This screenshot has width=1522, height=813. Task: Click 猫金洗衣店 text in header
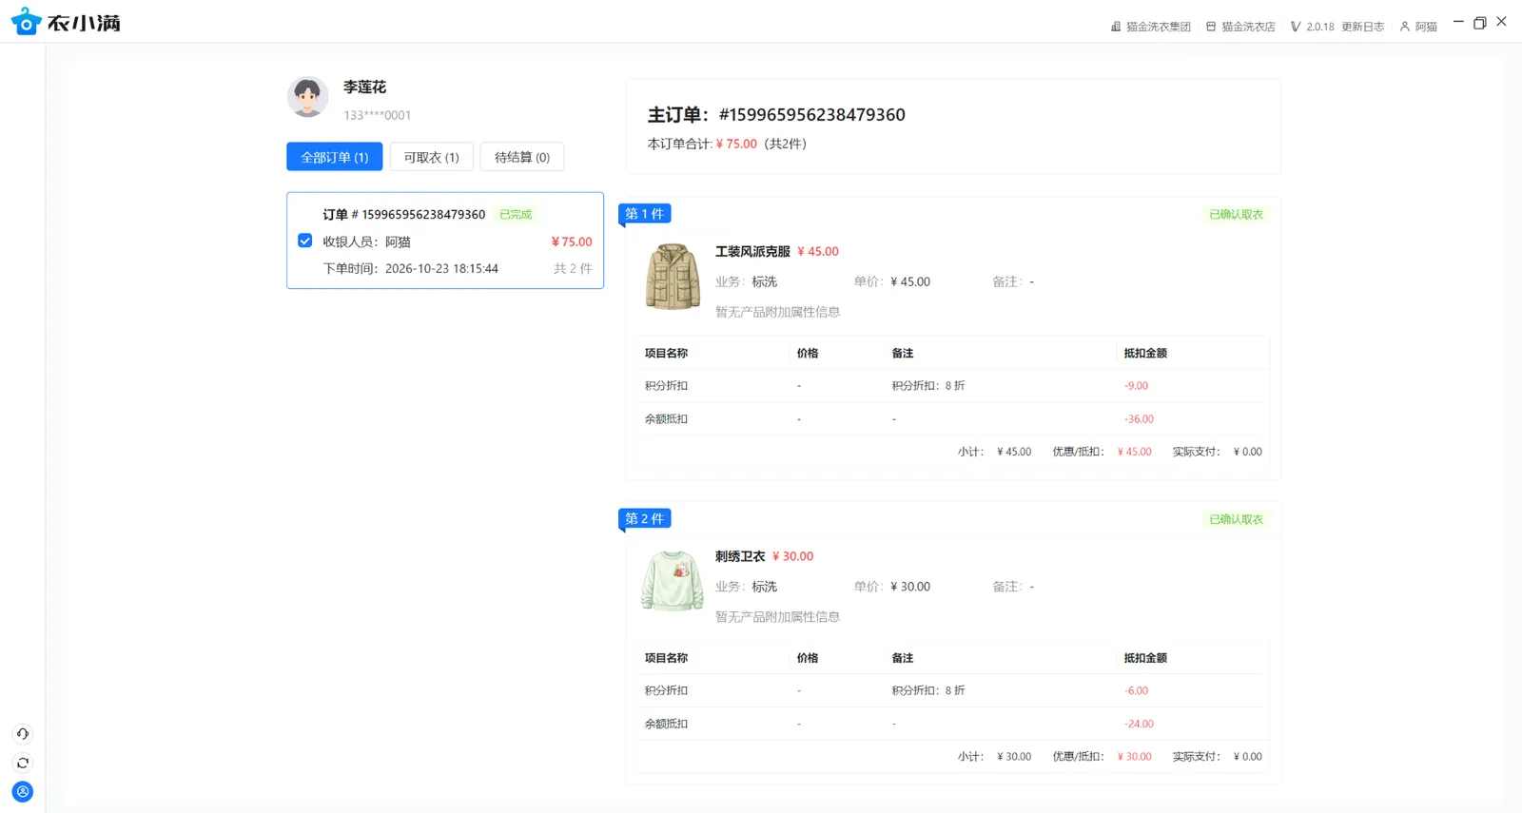point(1248,27)
